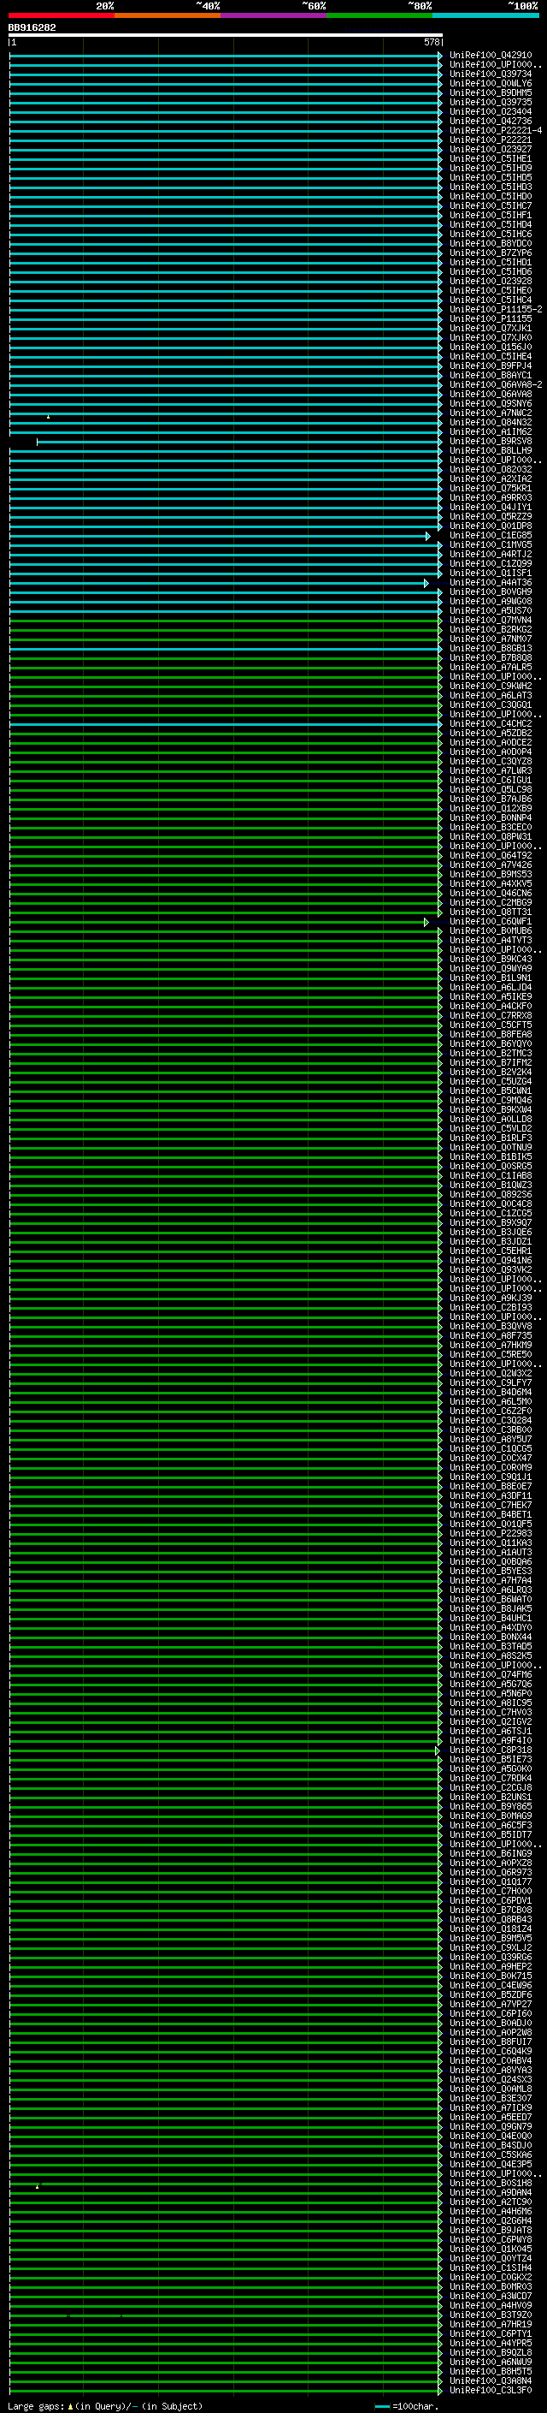Select hit label UniRef100_B8YDC0
The height and width of the screenshot is (2413, 547).
pyautogui.click(x=491, y=244)
